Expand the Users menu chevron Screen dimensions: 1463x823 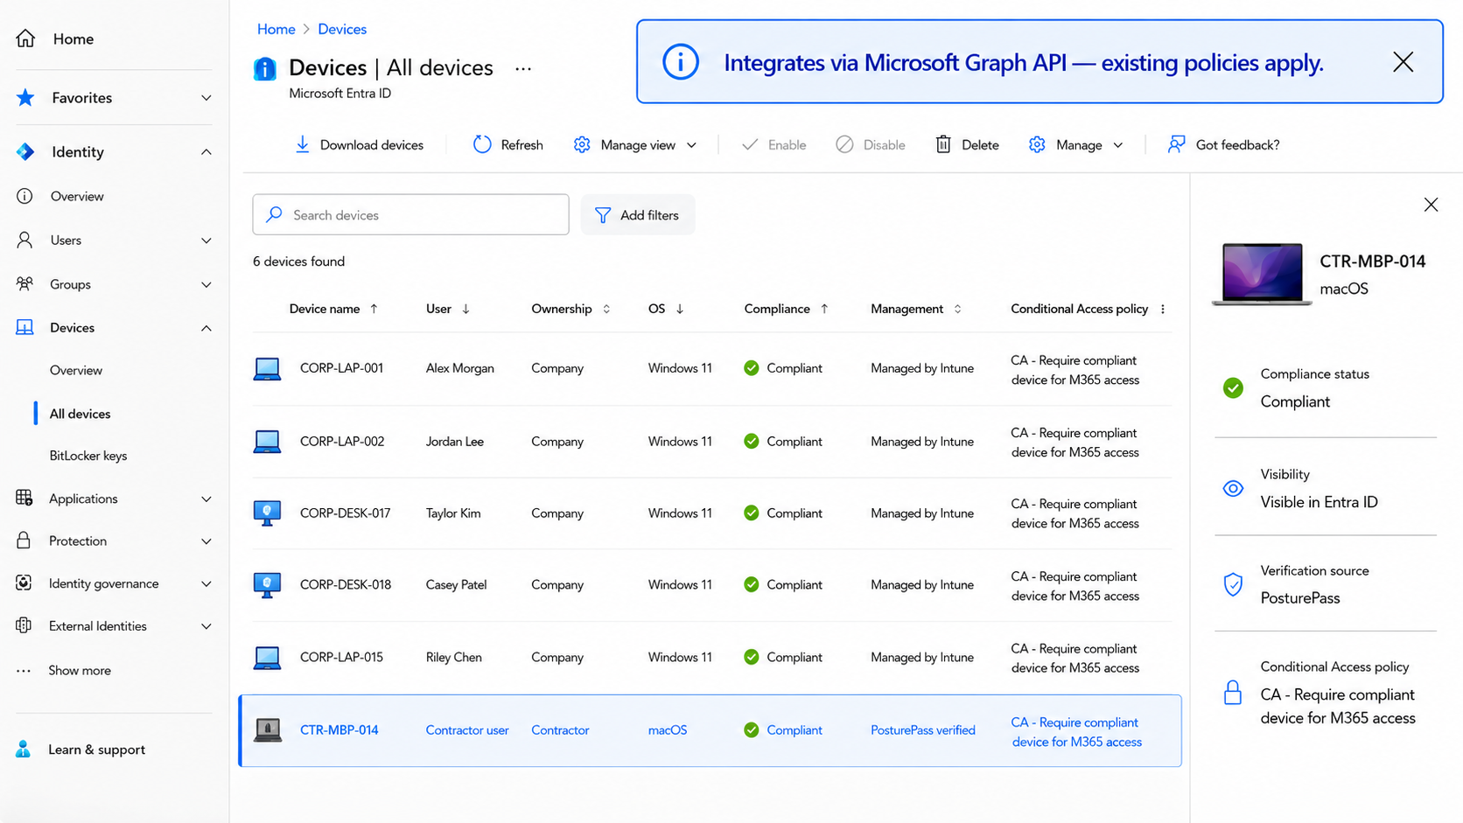click(206, 241)
